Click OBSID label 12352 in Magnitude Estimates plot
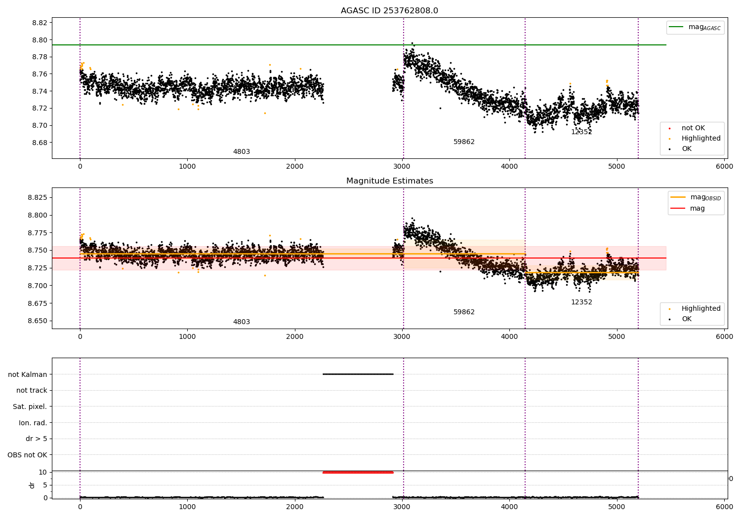The height and width of the screenshot is (518, 741). (x=581, y=302)
